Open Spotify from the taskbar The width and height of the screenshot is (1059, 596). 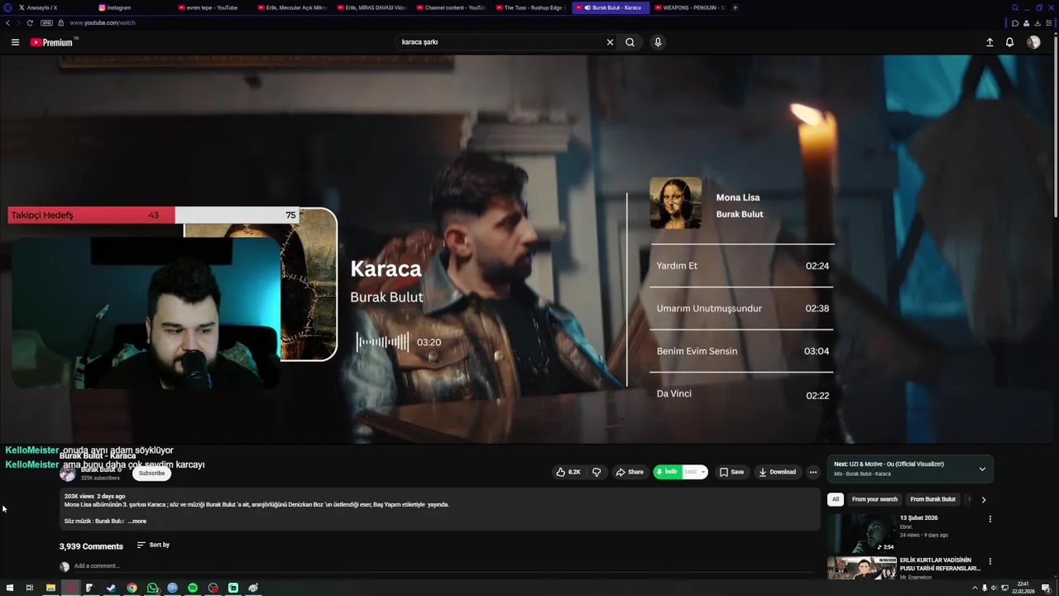pos(193,588)
